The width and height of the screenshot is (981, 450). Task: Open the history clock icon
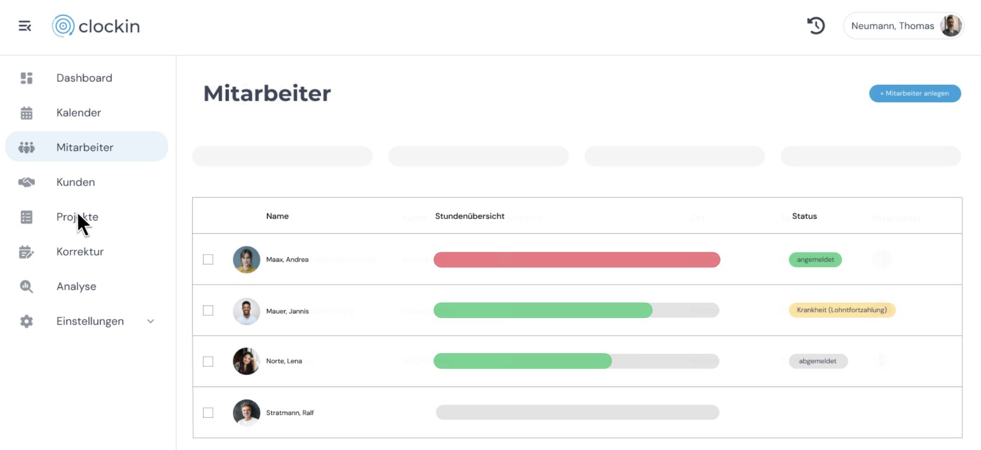pyautogui.click(x=816, y=26)
